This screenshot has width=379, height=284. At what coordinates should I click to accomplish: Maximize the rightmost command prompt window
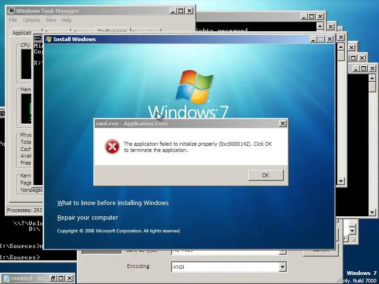click(x=363, y=69)
